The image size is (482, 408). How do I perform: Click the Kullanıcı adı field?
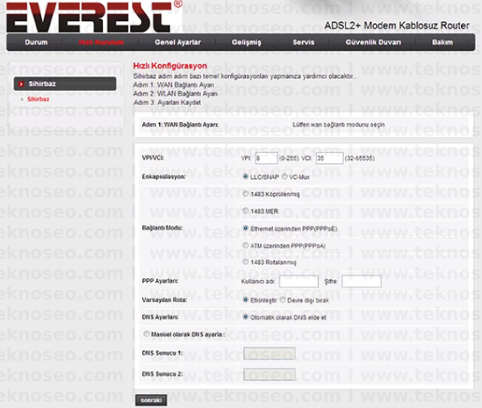(x=299, y=281)
